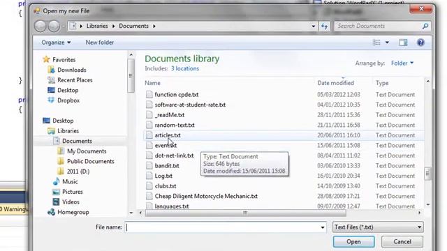Click My Documents folder icon

pyautogui.click(x=61, y=151)
